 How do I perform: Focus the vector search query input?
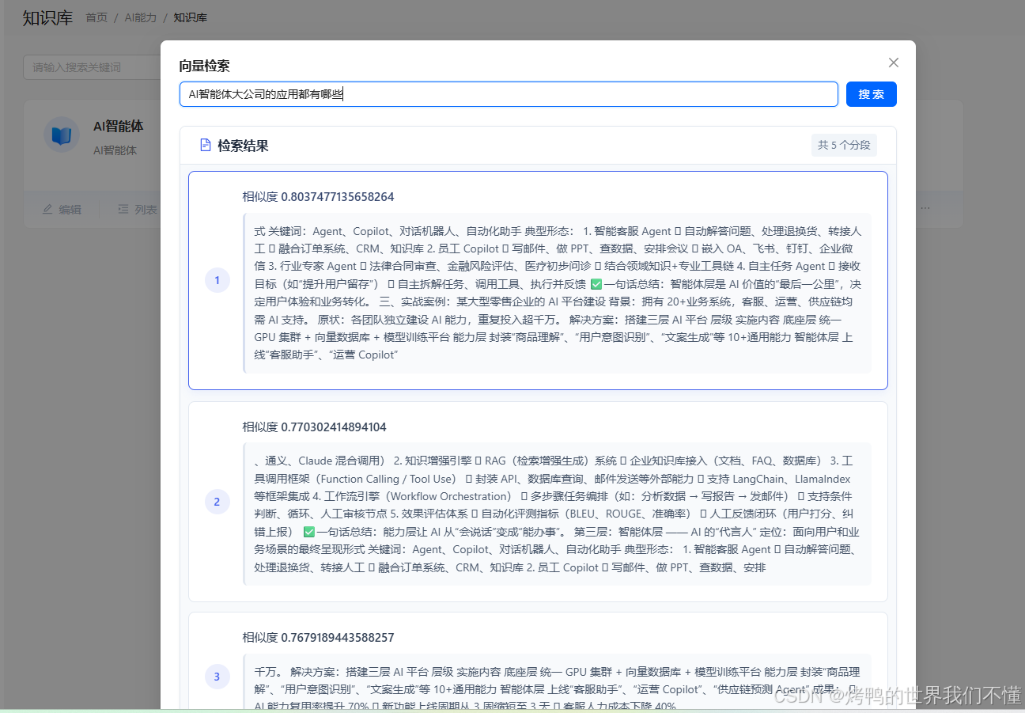(509, 94)
